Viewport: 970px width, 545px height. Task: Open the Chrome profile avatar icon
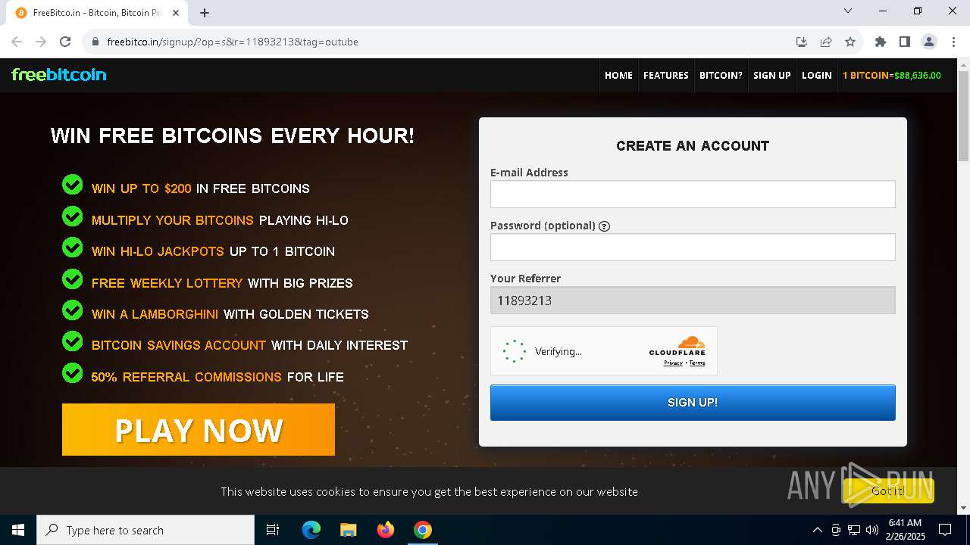pyautogui.click(x=929, y=42)
